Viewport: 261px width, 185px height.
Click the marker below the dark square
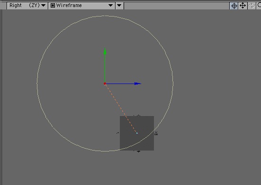(138, 151)
